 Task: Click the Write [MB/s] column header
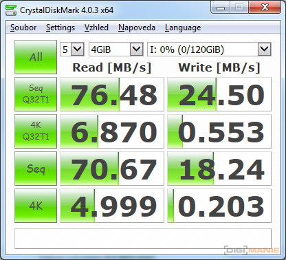click(219, 67)
